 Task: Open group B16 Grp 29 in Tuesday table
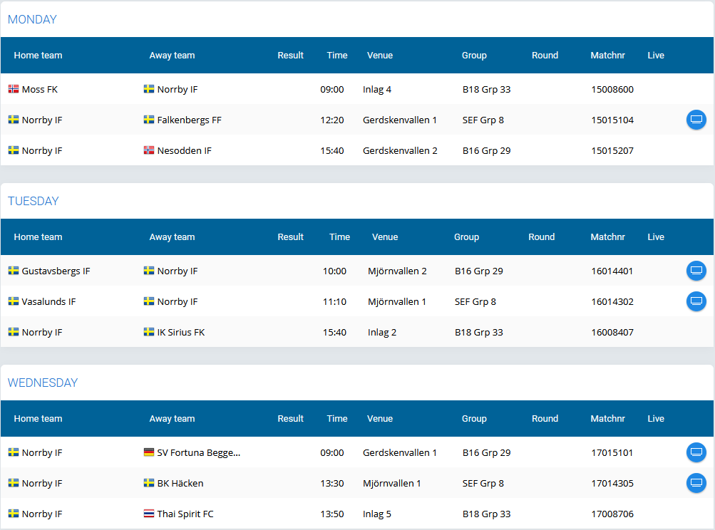479,271
